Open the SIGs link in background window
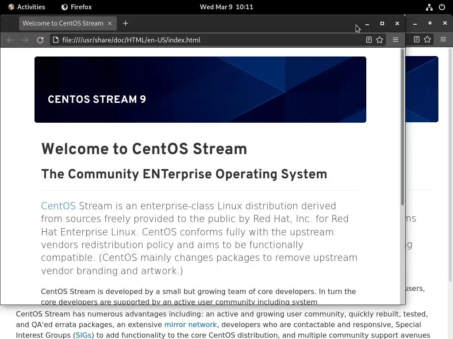Screen dimensions: 453x339 [84, 335]
